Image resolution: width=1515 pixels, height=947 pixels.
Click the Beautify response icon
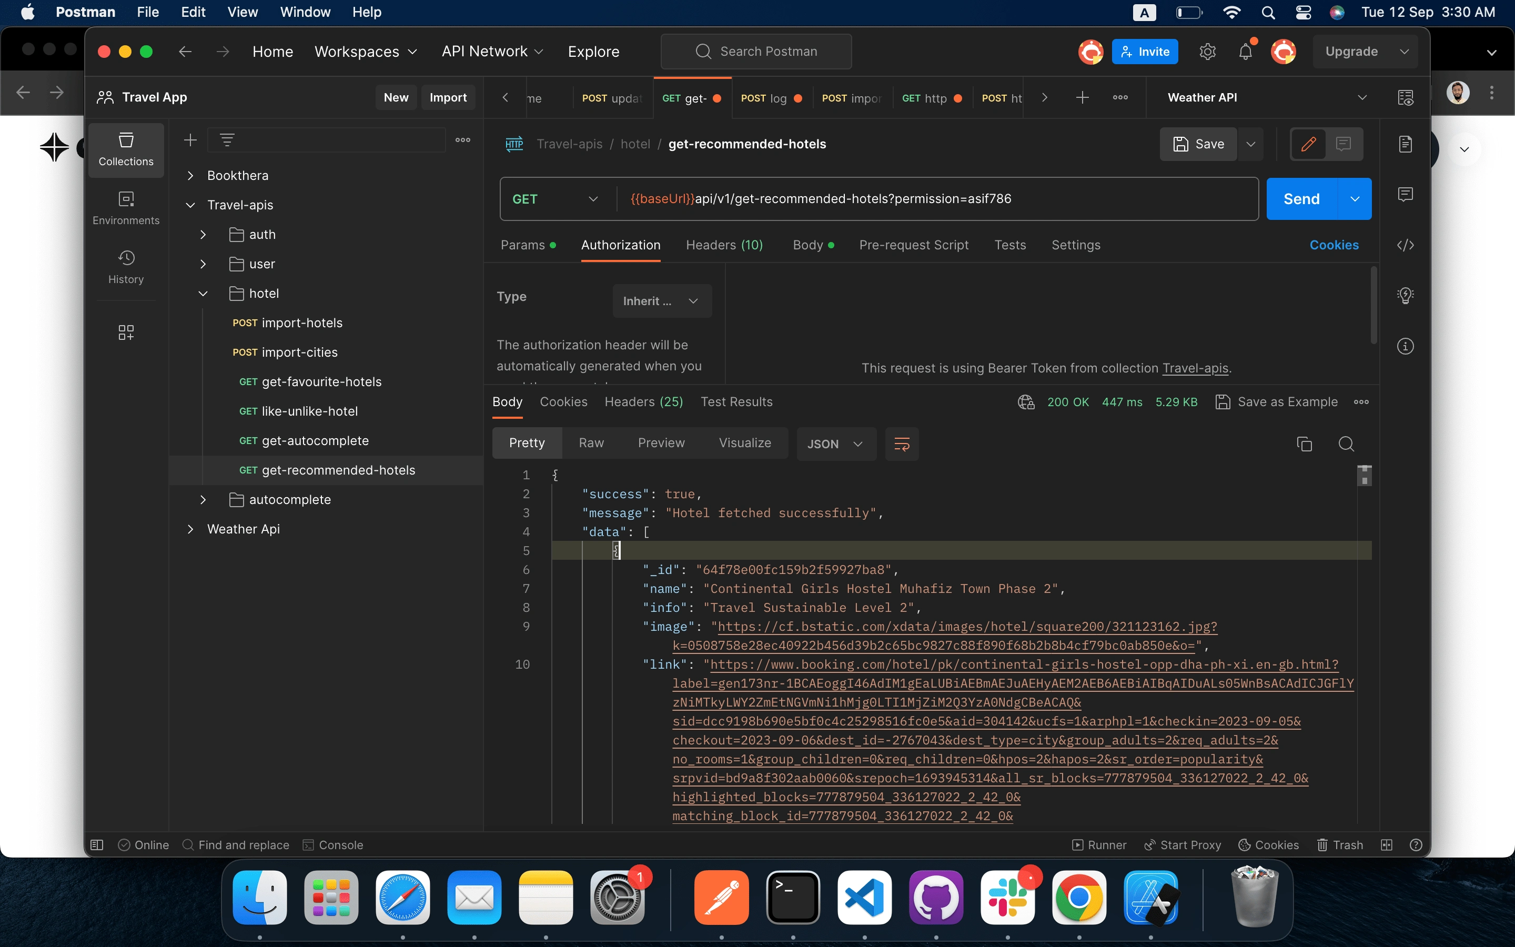(x=902, y=443)
